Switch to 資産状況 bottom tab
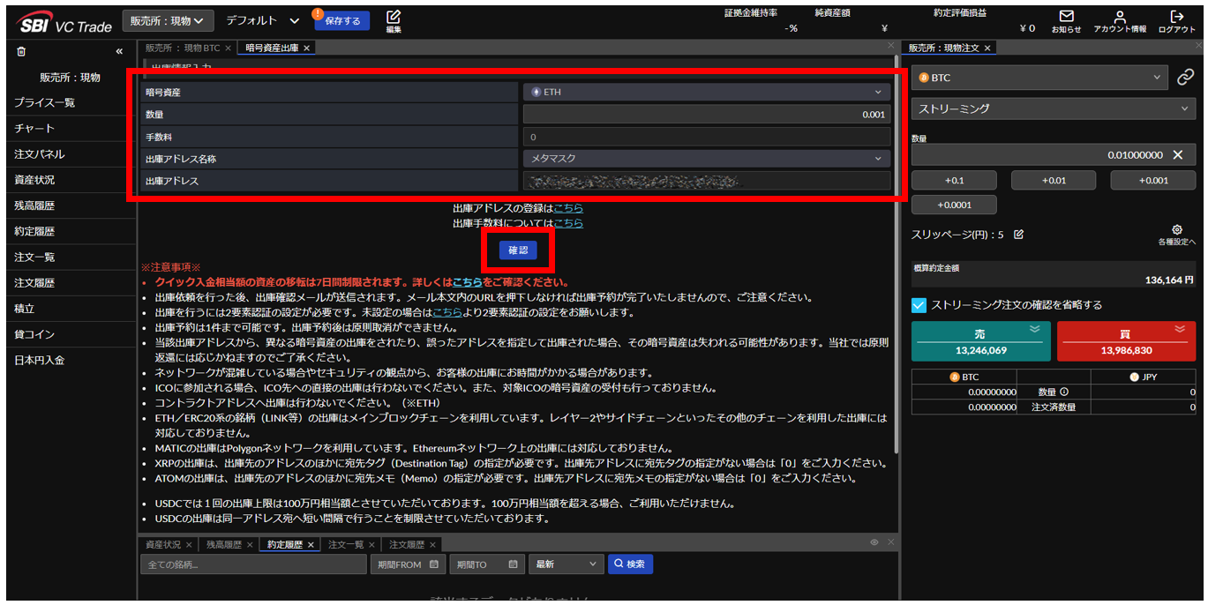The image size is (1208, 605). (163, 545)
